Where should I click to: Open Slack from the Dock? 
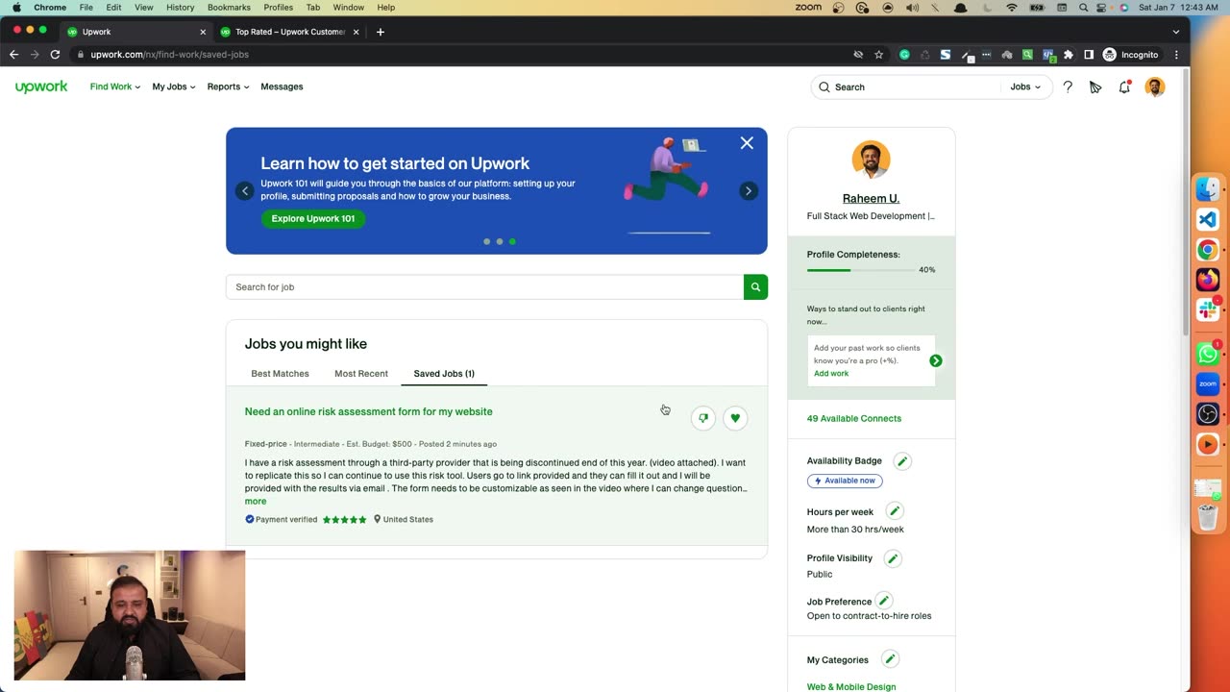tap(1208, 309)
